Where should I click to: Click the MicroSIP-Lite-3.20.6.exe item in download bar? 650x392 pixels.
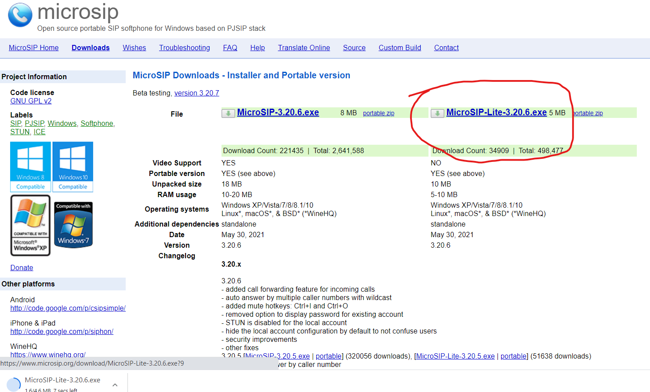[x=62, y=380]
